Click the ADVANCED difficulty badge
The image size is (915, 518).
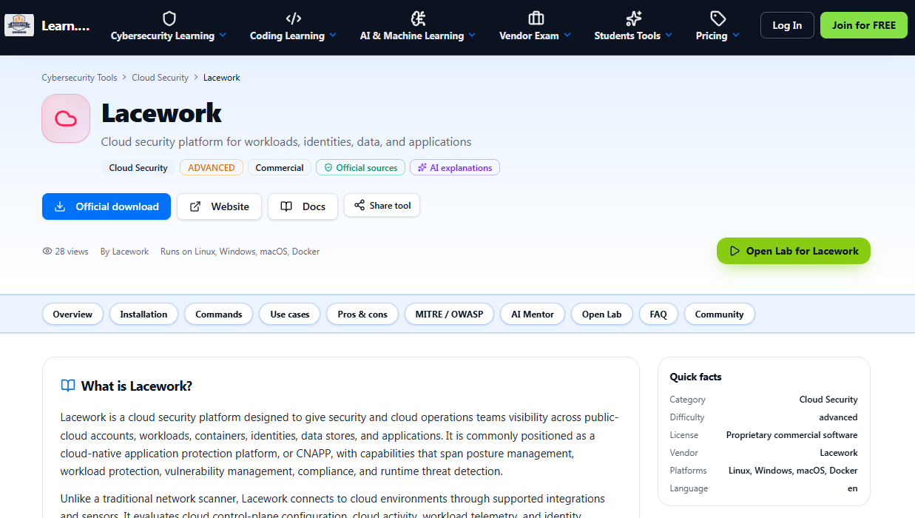[212, 168]
